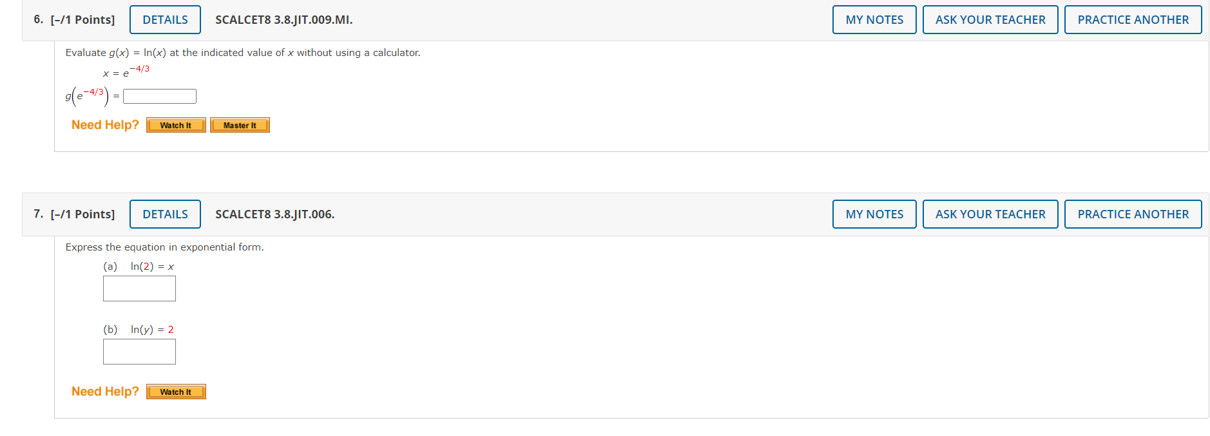Click the Need Help link in question 7
Screen dimensions: 1210x436
point(104,391)
